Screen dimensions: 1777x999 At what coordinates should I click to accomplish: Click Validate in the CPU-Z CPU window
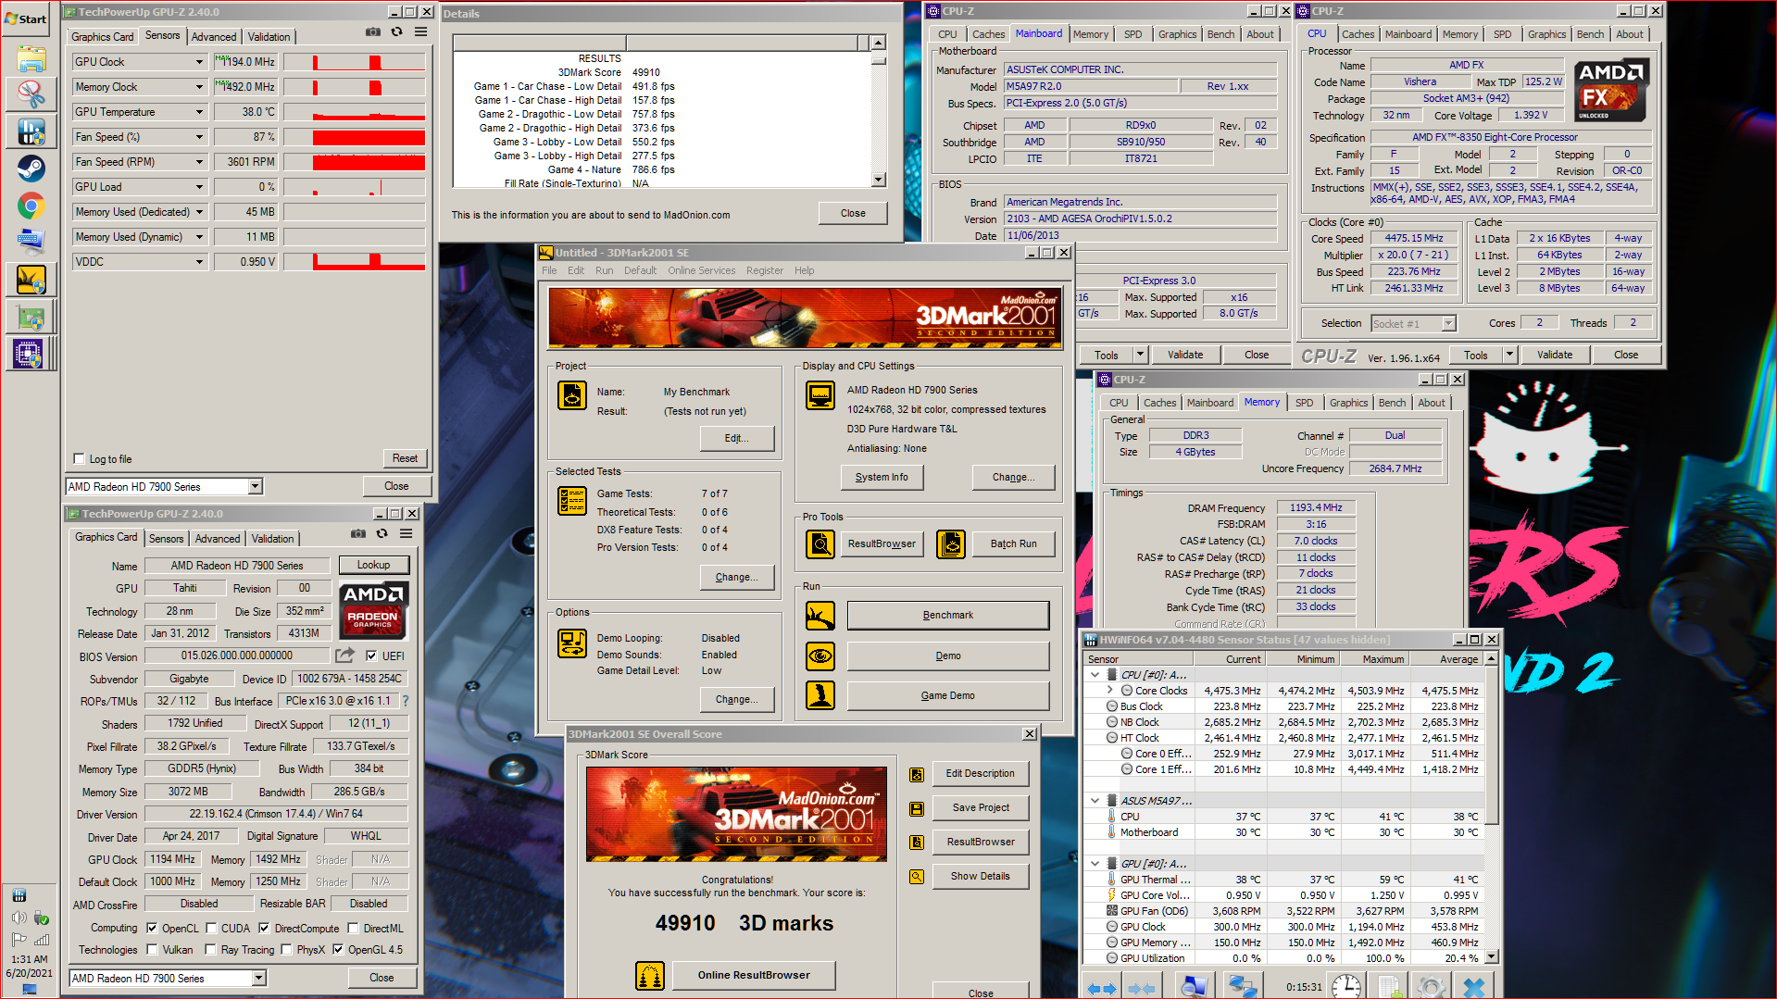[x=1554, y=355]
